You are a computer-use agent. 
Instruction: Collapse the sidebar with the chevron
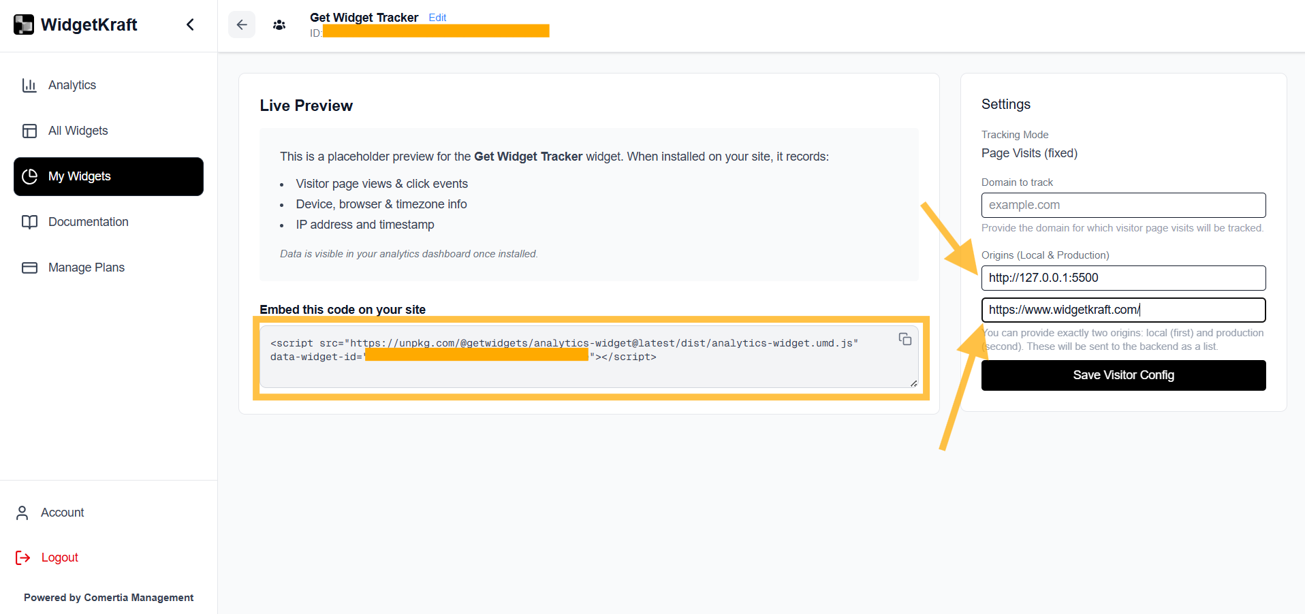click(190, 25)
